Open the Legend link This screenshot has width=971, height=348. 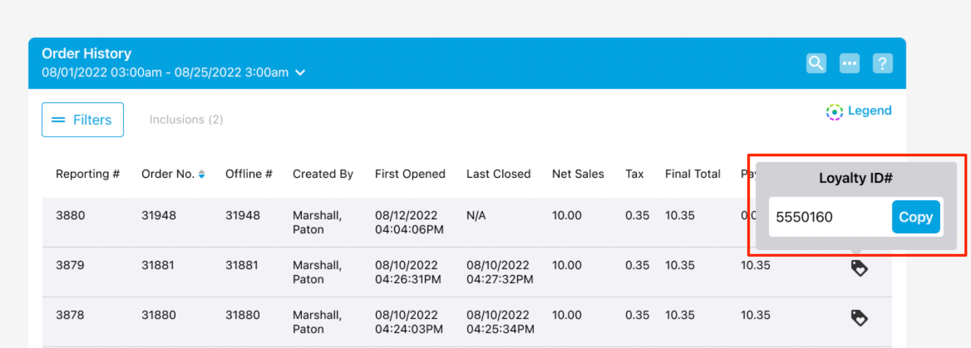click(x=869, y=111)
